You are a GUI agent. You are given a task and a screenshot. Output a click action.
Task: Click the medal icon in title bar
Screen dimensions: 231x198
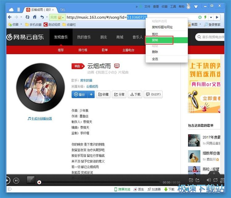[188, 6]
